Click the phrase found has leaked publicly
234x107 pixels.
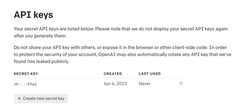coord(41,61)
